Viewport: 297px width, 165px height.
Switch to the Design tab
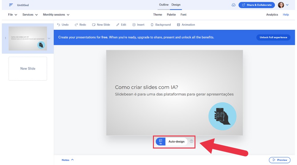(x=176, y=5)
